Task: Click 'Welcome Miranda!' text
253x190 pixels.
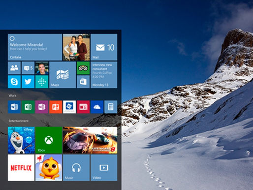Action: coord(27,45)
